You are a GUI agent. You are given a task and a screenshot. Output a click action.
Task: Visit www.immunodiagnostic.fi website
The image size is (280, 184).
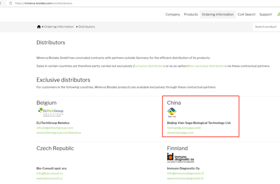pyautogui.click(x=185, y=178)
